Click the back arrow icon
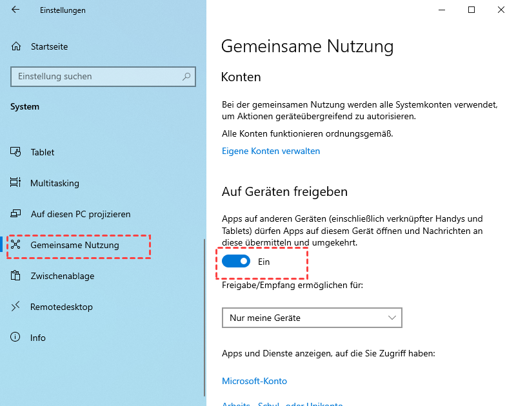Image resolution: width=516 pixels, height=406 pixels. tap(15, 10)
